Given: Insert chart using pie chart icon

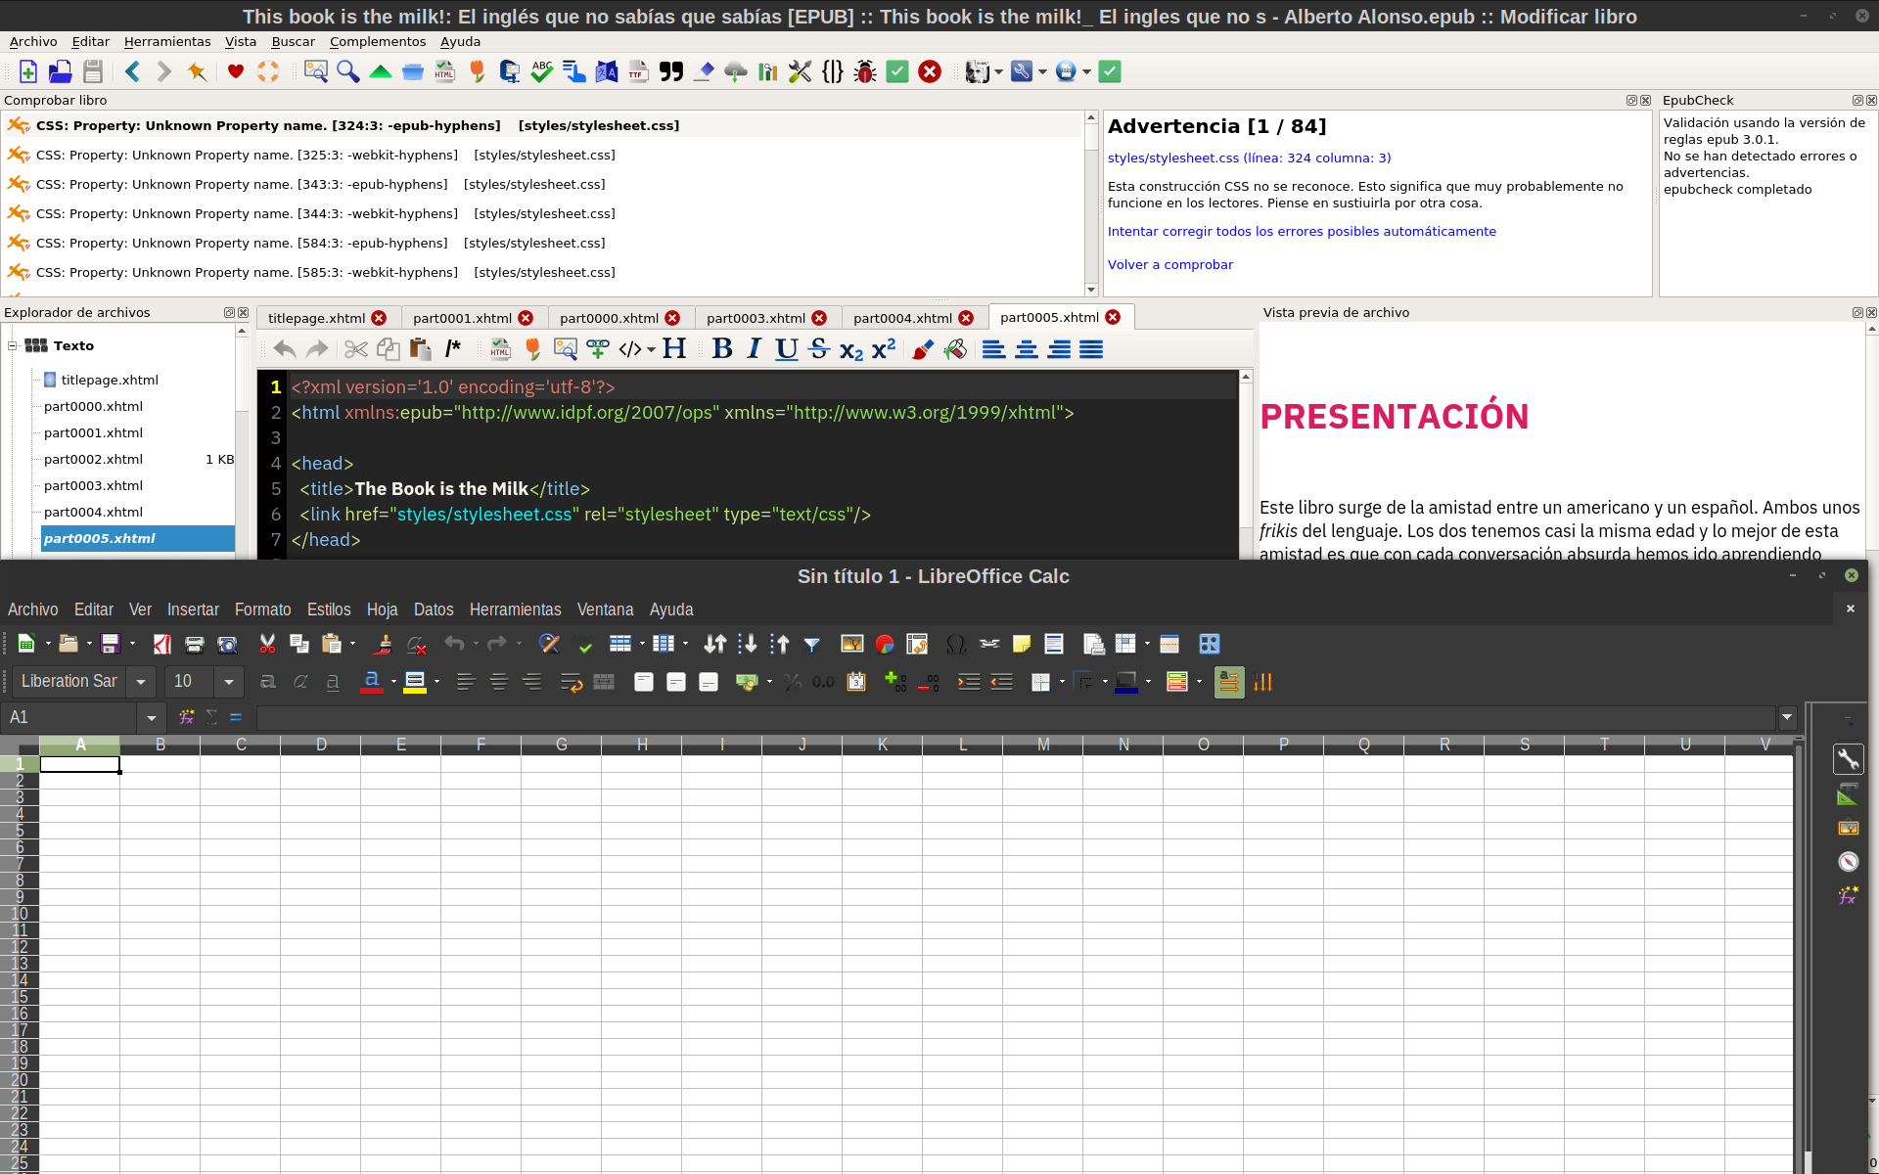Looking at the screenshot, I should [x=885, y=644].
